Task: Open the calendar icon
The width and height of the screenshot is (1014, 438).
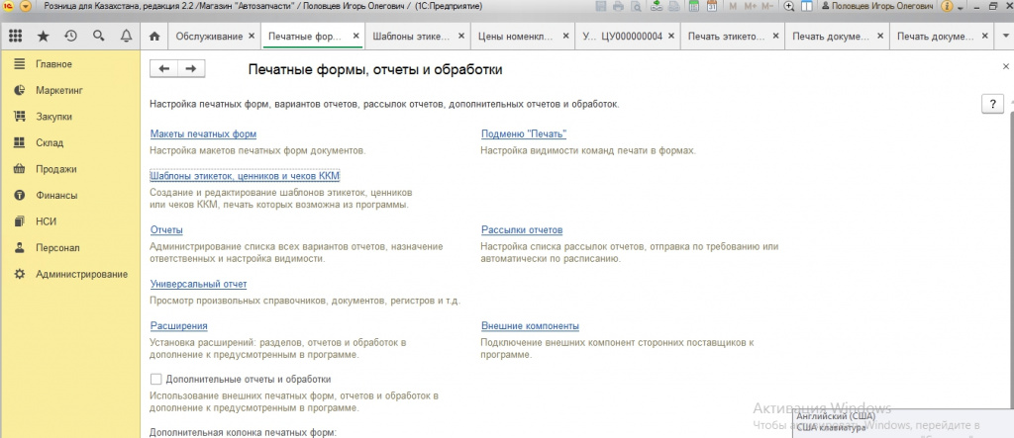Action: (x=711, y=7)
